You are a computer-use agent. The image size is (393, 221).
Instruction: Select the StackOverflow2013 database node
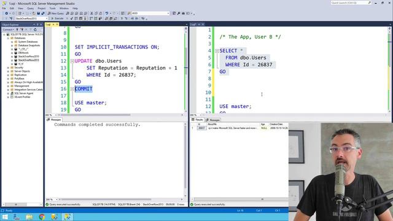[28, 60]
